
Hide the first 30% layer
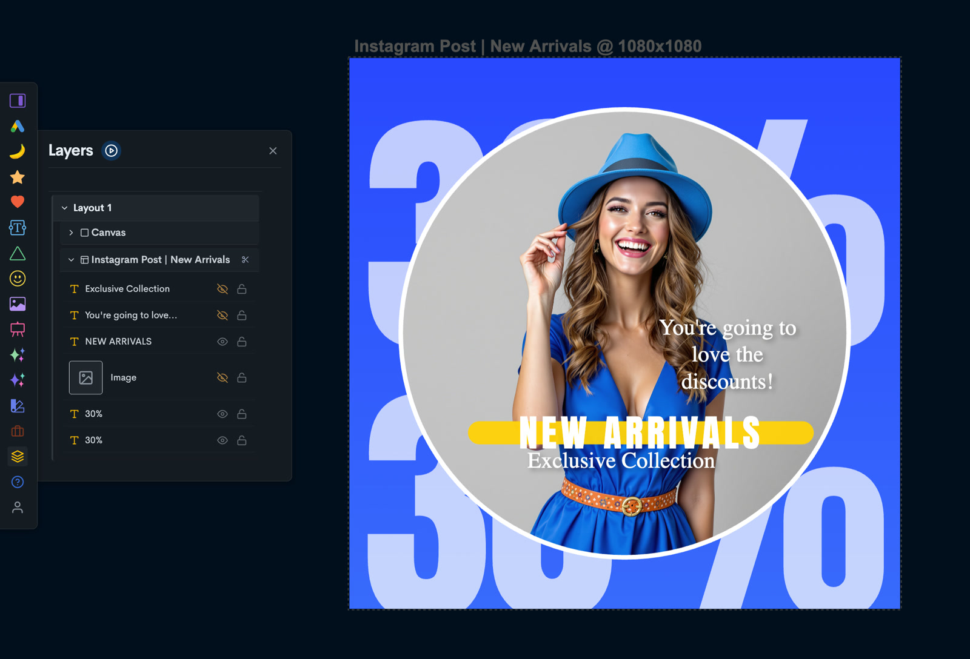click(222, 414)
